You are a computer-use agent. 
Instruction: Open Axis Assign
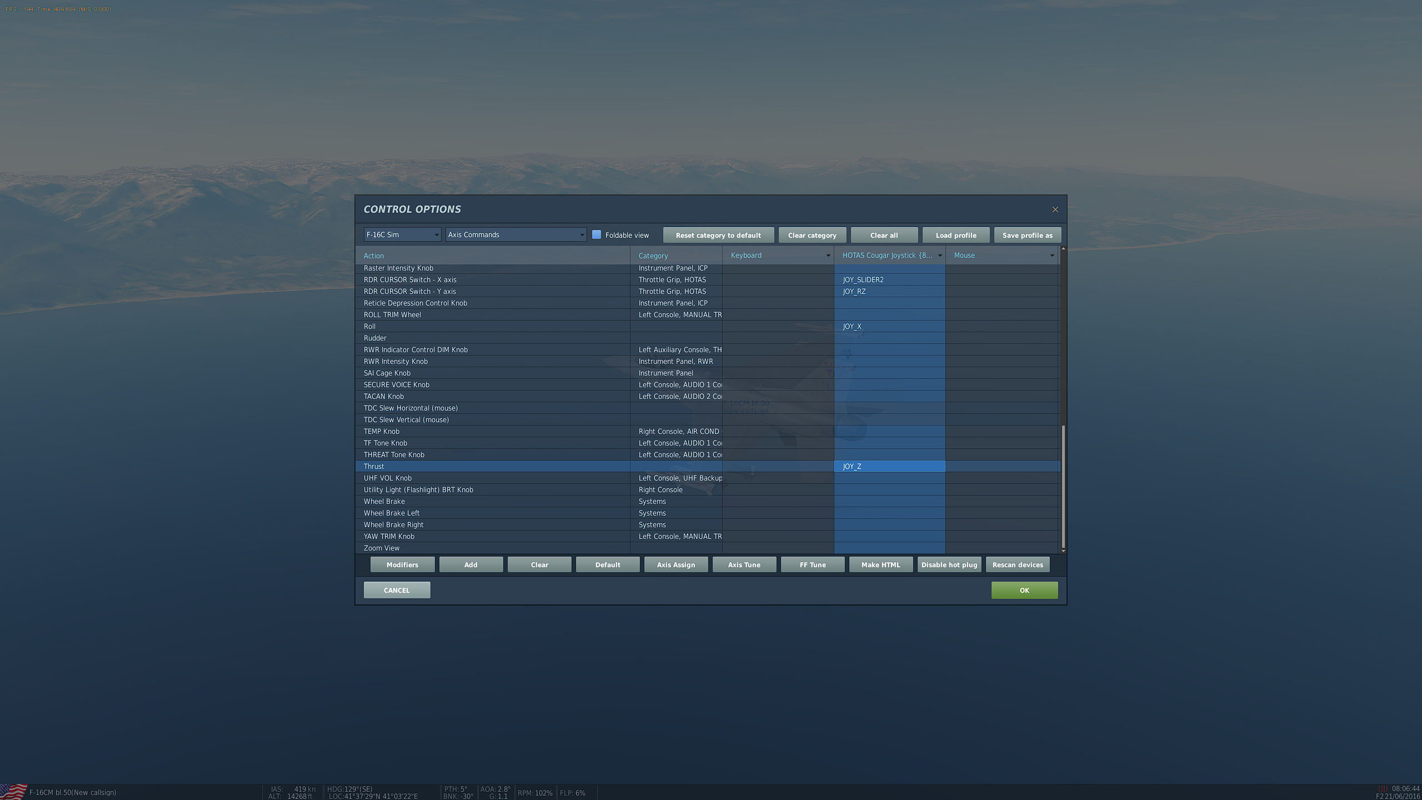[x=676, y=564]
